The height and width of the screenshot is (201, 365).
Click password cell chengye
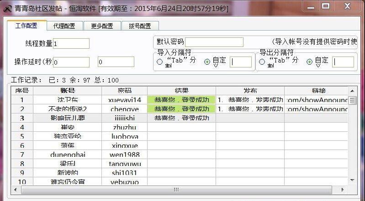[x=125, y=109]
